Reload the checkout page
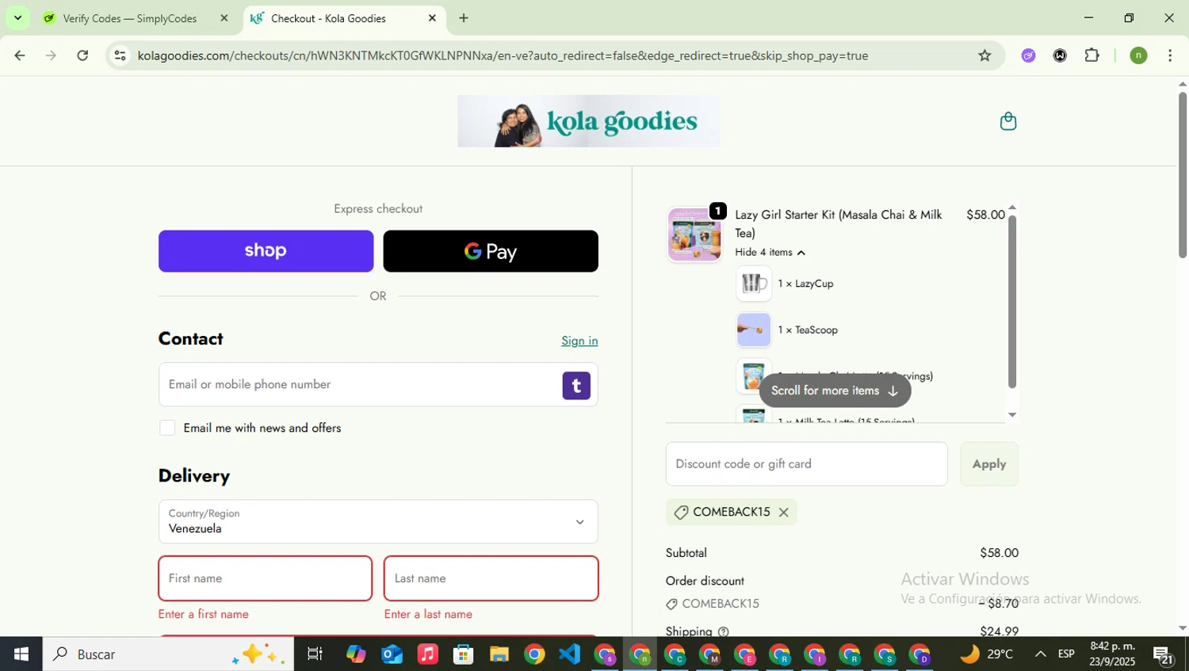 pyautogui.click(x=82, y=55)
